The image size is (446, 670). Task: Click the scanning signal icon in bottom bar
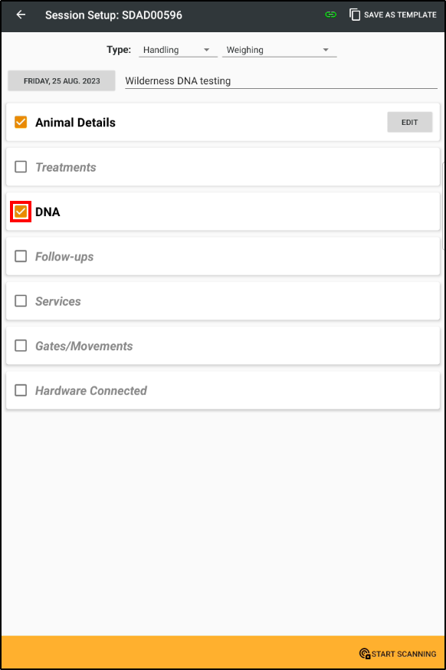[363, 654]
